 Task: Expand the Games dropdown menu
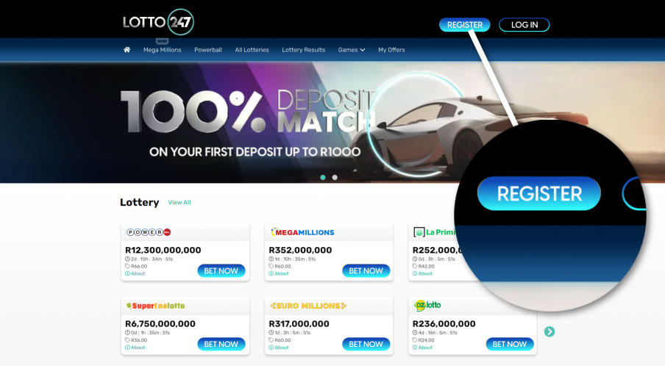coord(352,49)
